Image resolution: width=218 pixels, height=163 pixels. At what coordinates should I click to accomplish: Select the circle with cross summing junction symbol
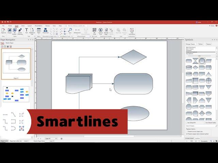(208, 80)
